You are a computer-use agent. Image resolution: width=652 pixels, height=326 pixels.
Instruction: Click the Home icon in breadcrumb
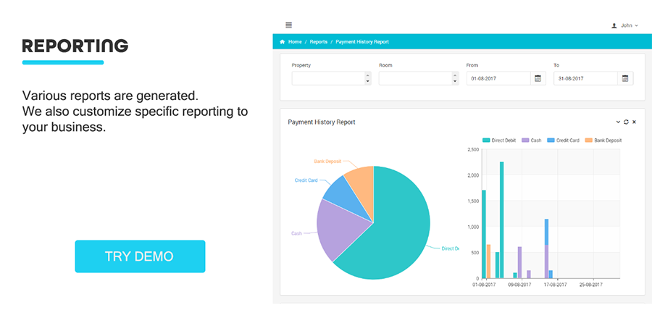pyautogui.click(x=283, y=42)
